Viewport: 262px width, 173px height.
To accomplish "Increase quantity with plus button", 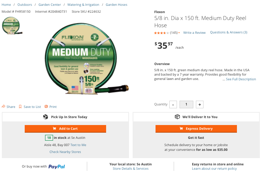I will (199, 105).
